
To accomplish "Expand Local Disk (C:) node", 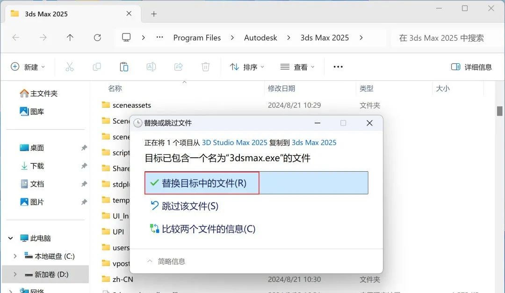I will coord(15,256).
